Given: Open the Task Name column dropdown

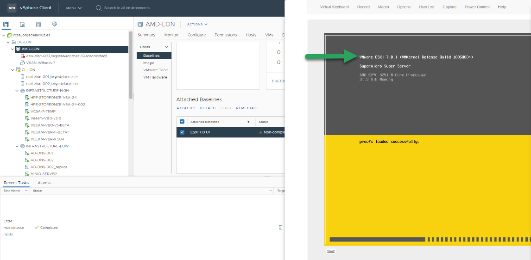Looking at the screenshot, I should pos(26,191).
